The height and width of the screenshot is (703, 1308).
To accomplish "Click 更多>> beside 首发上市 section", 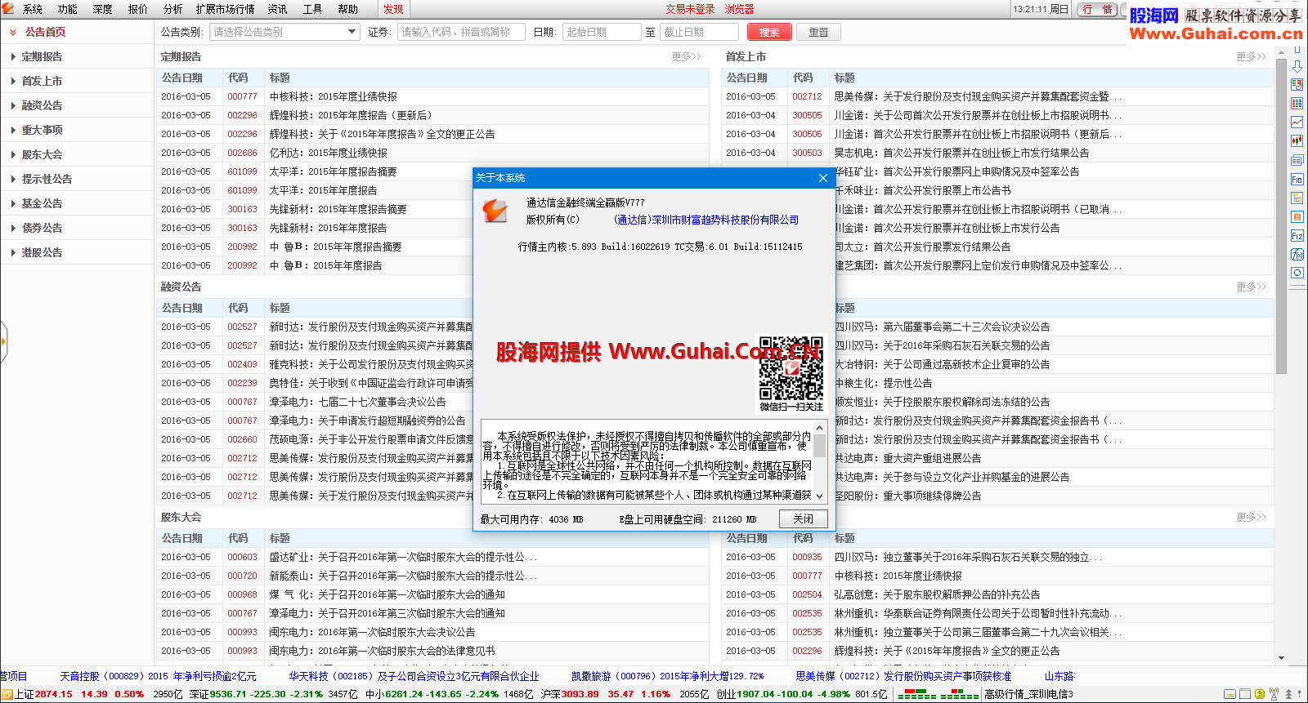I will pos(1251,56).
